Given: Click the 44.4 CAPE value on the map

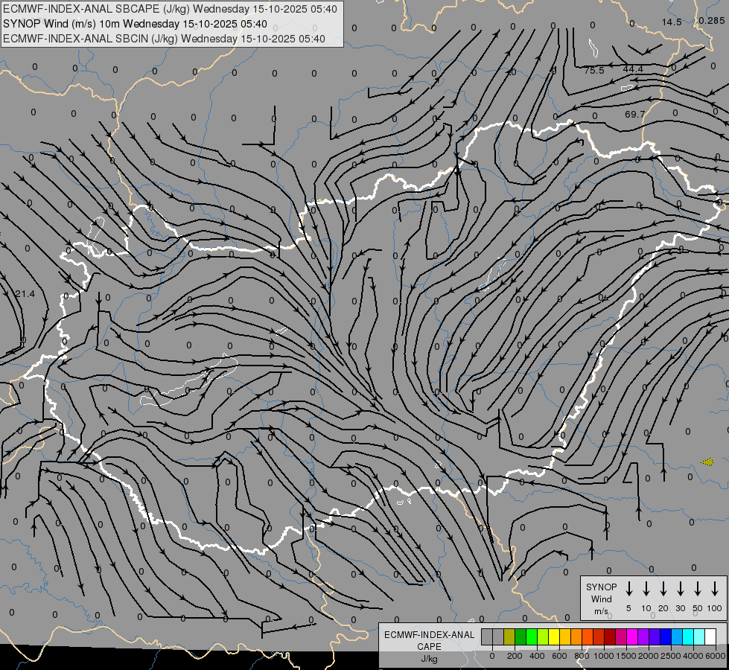Looking at the screenshot, I should click(x=633, y=68).
